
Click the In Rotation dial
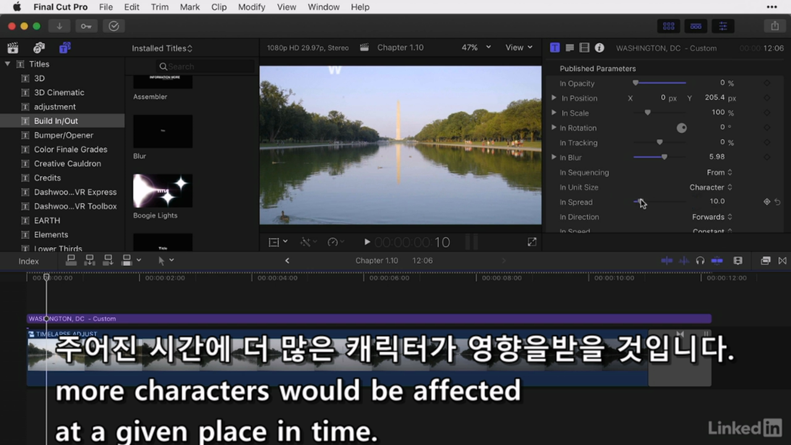682,128
